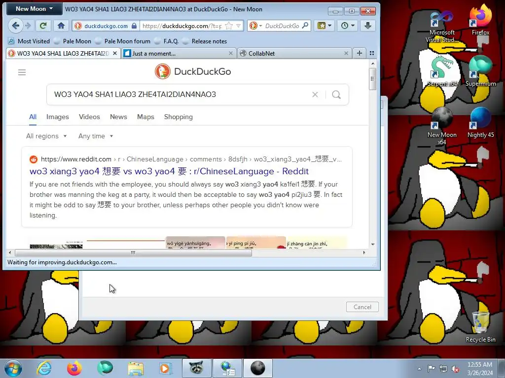This screenshot has height=378, width=505.
Task: Select the Maps results tab
Action: pyautogui.click(x=145, y=117)
